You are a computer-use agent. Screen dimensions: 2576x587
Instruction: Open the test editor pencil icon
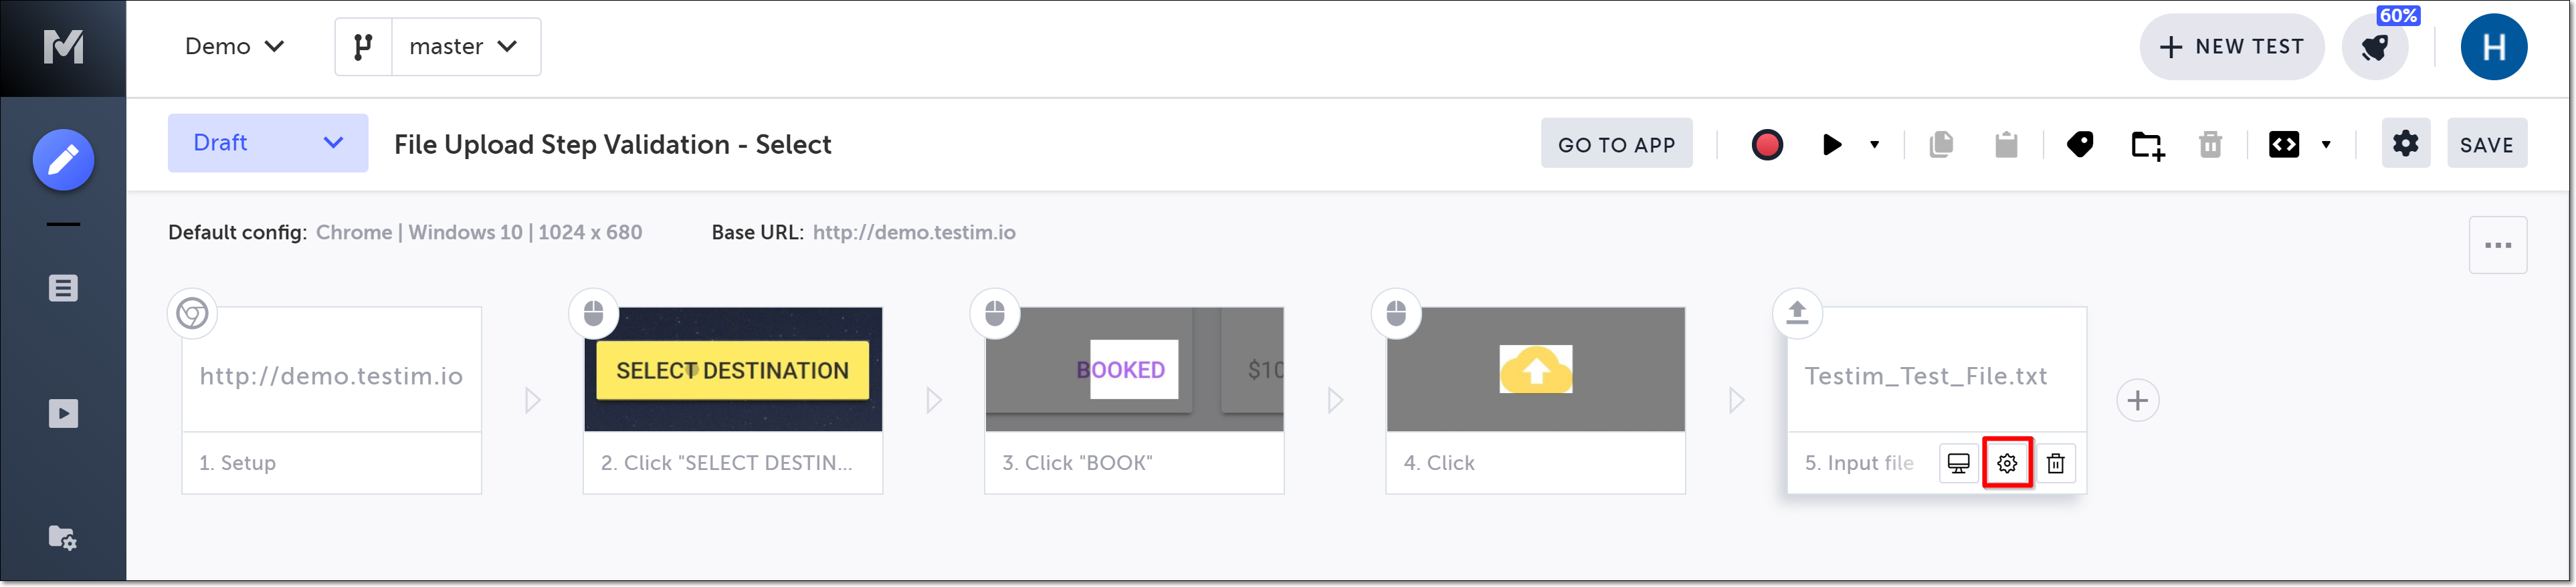tap(63, 160)
